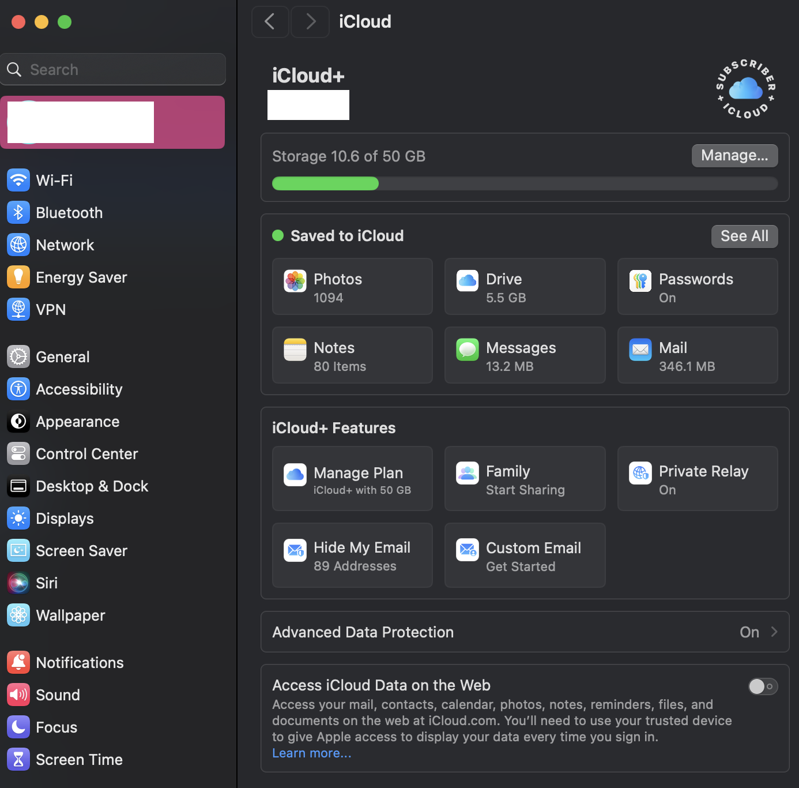The width and height of the screenshot is (799, 788).
Task: Select Displays label in sidebar list
Action: 65,519
